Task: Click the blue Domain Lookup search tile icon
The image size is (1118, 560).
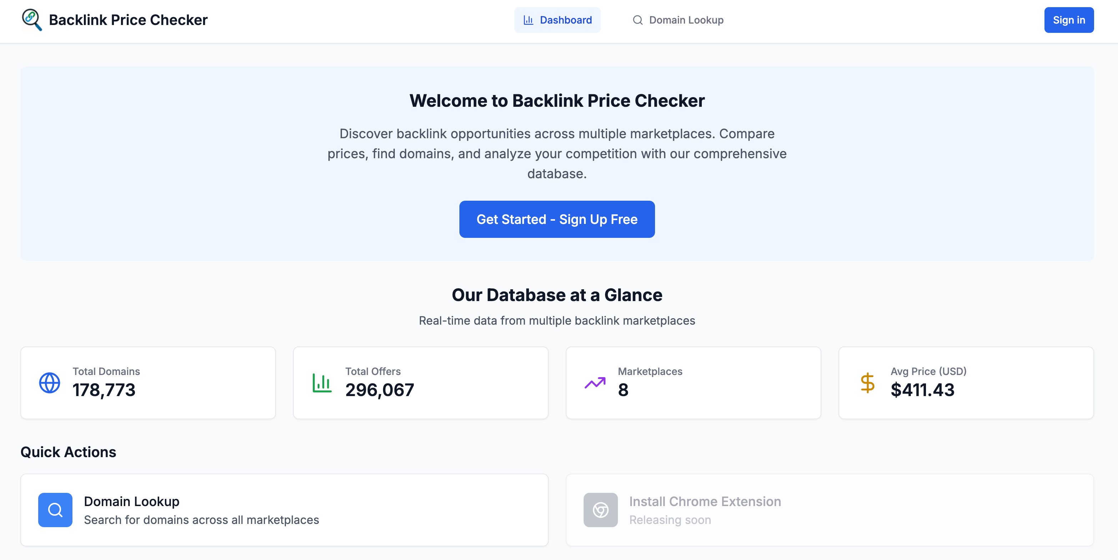Action: [x=55, y=510]
